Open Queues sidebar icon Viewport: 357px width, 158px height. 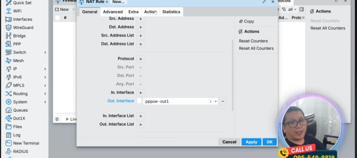(x=8, y=110)
